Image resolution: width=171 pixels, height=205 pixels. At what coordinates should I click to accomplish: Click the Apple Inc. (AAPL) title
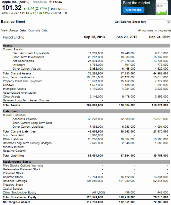16,2
